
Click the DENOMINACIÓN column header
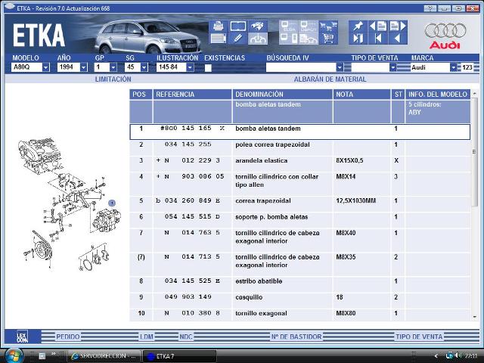[x=282, y=94]
